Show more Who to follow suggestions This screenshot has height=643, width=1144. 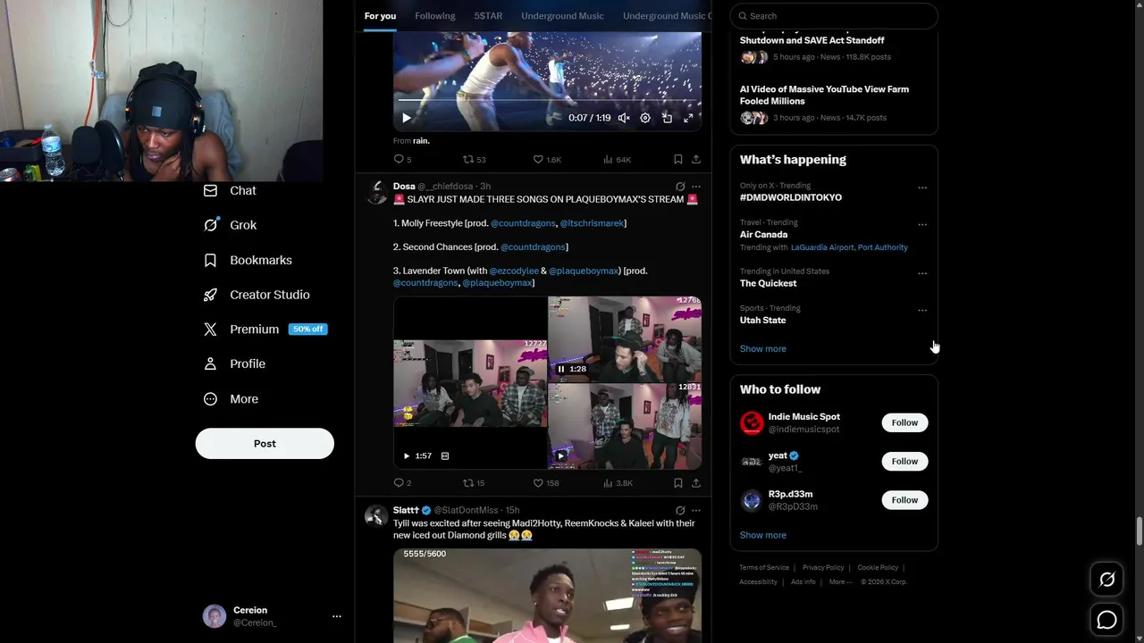(763, 535)
